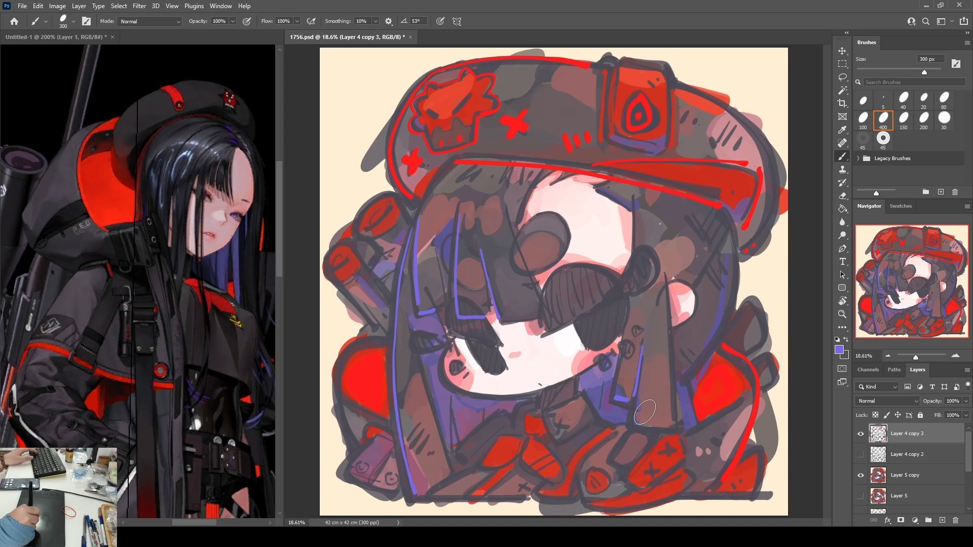Select the Horizontal Type tool

842,262
